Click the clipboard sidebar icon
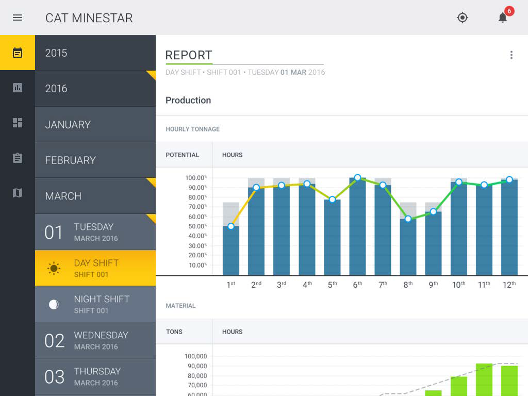This screenshot has height=396, width=528. click(18, 158)
